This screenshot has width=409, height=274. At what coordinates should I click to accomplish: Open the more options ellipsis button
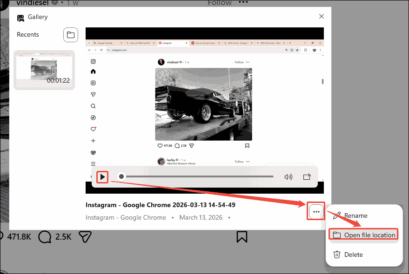[x=316, y=212]
